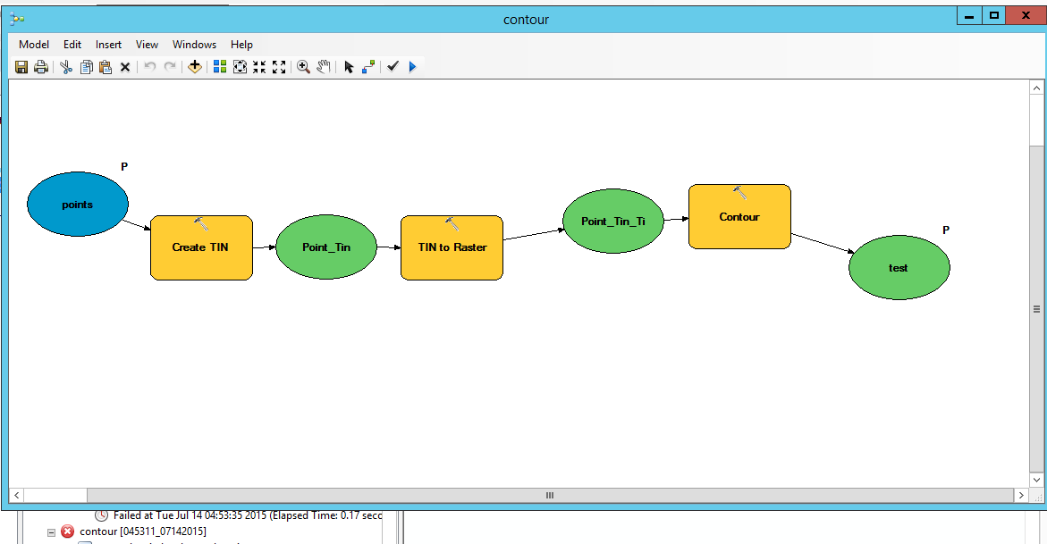Click the vertical scrollbar down arrow
Viewport: 1047px width, 544px height.
[x=1036, y=480]
